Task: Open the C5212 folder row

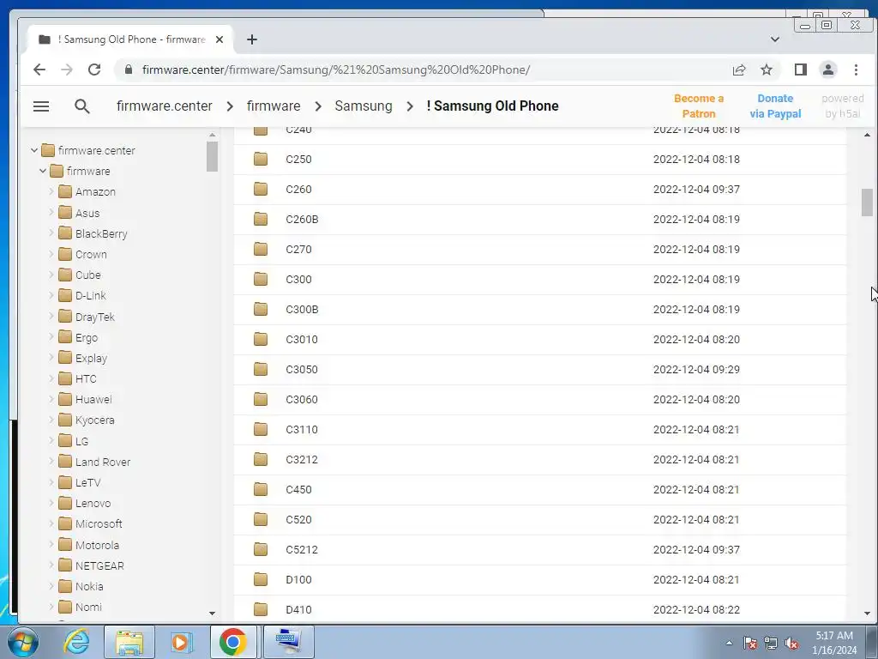Action: click(540, 550)
